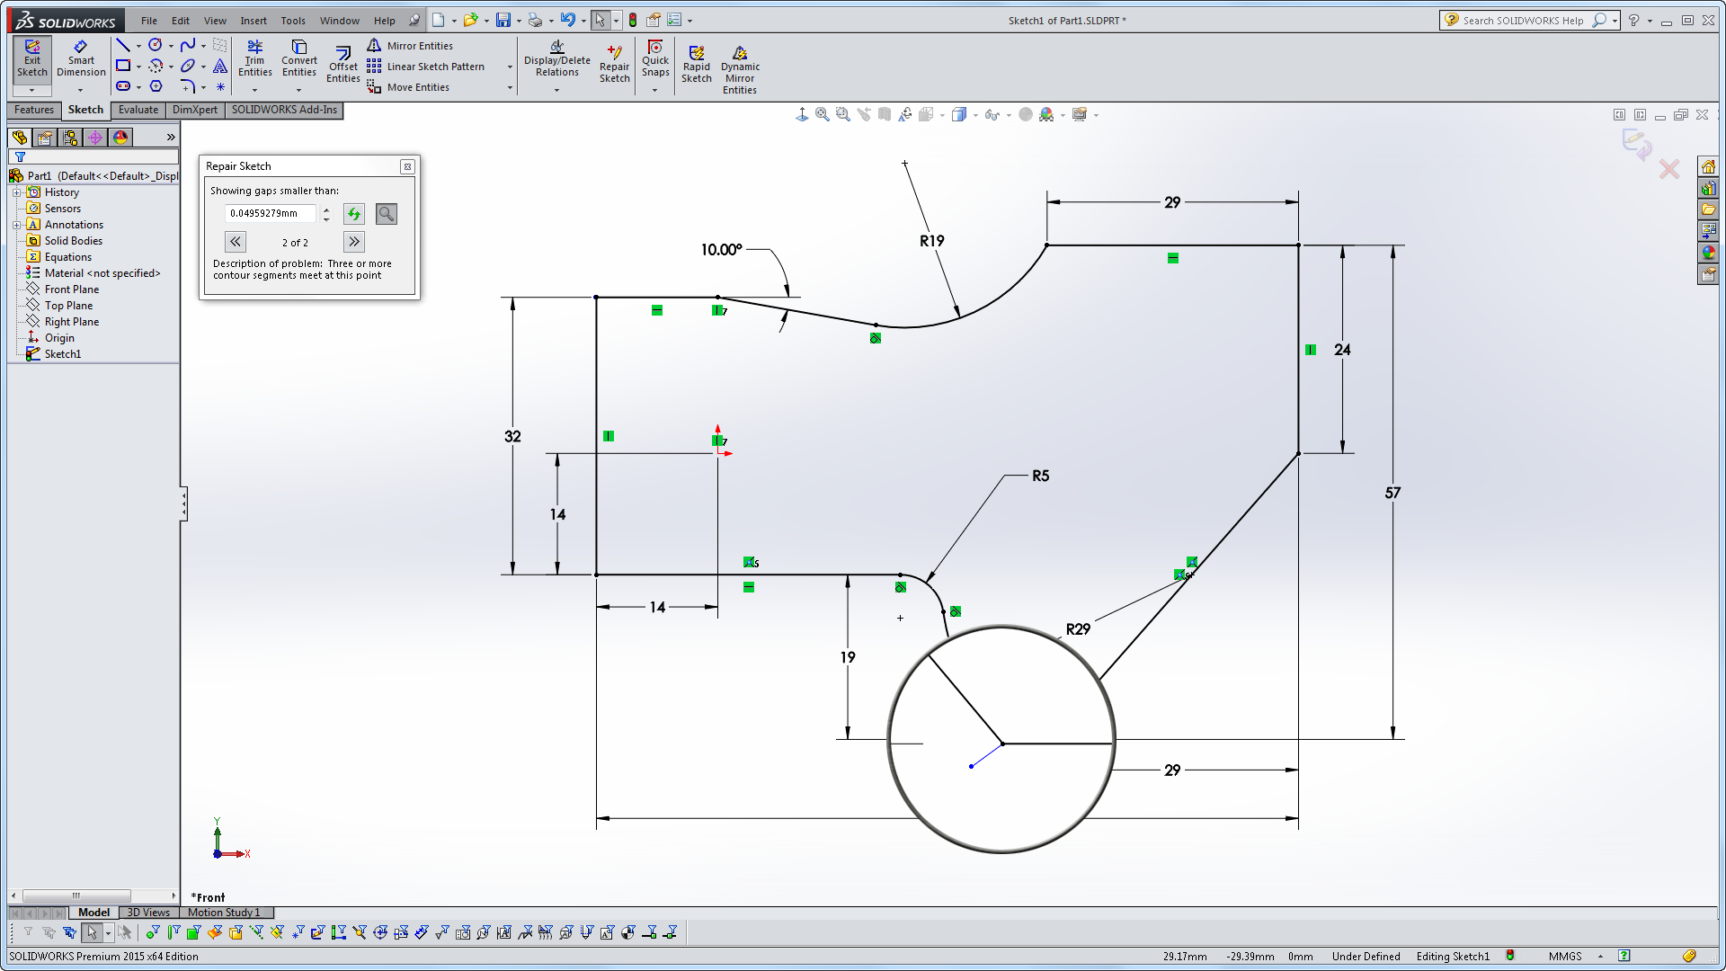Select the Sketch tab in ribbon
The width and height of the screenshot is (1726, 971).
[x=85, y=109]
